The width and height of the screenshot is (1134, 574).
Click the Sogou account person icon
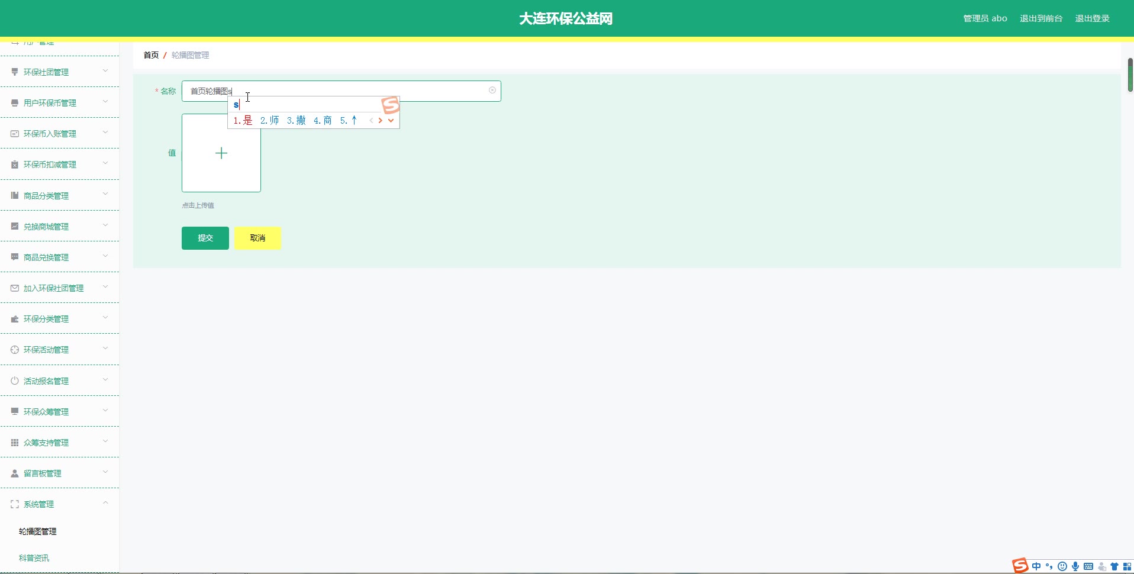(1101, 566)
